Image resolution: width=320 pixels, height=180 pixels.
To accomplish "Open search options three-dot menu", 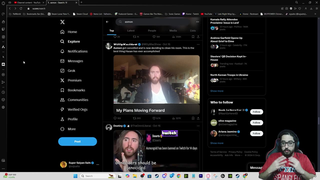I will pos(197,22).
